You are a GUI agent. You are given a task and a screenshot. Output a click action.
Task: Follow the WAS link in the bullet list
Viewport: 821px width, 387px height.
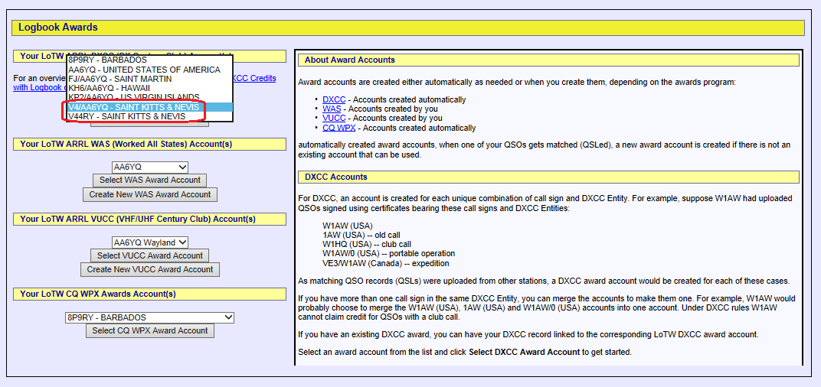point(331,109)
